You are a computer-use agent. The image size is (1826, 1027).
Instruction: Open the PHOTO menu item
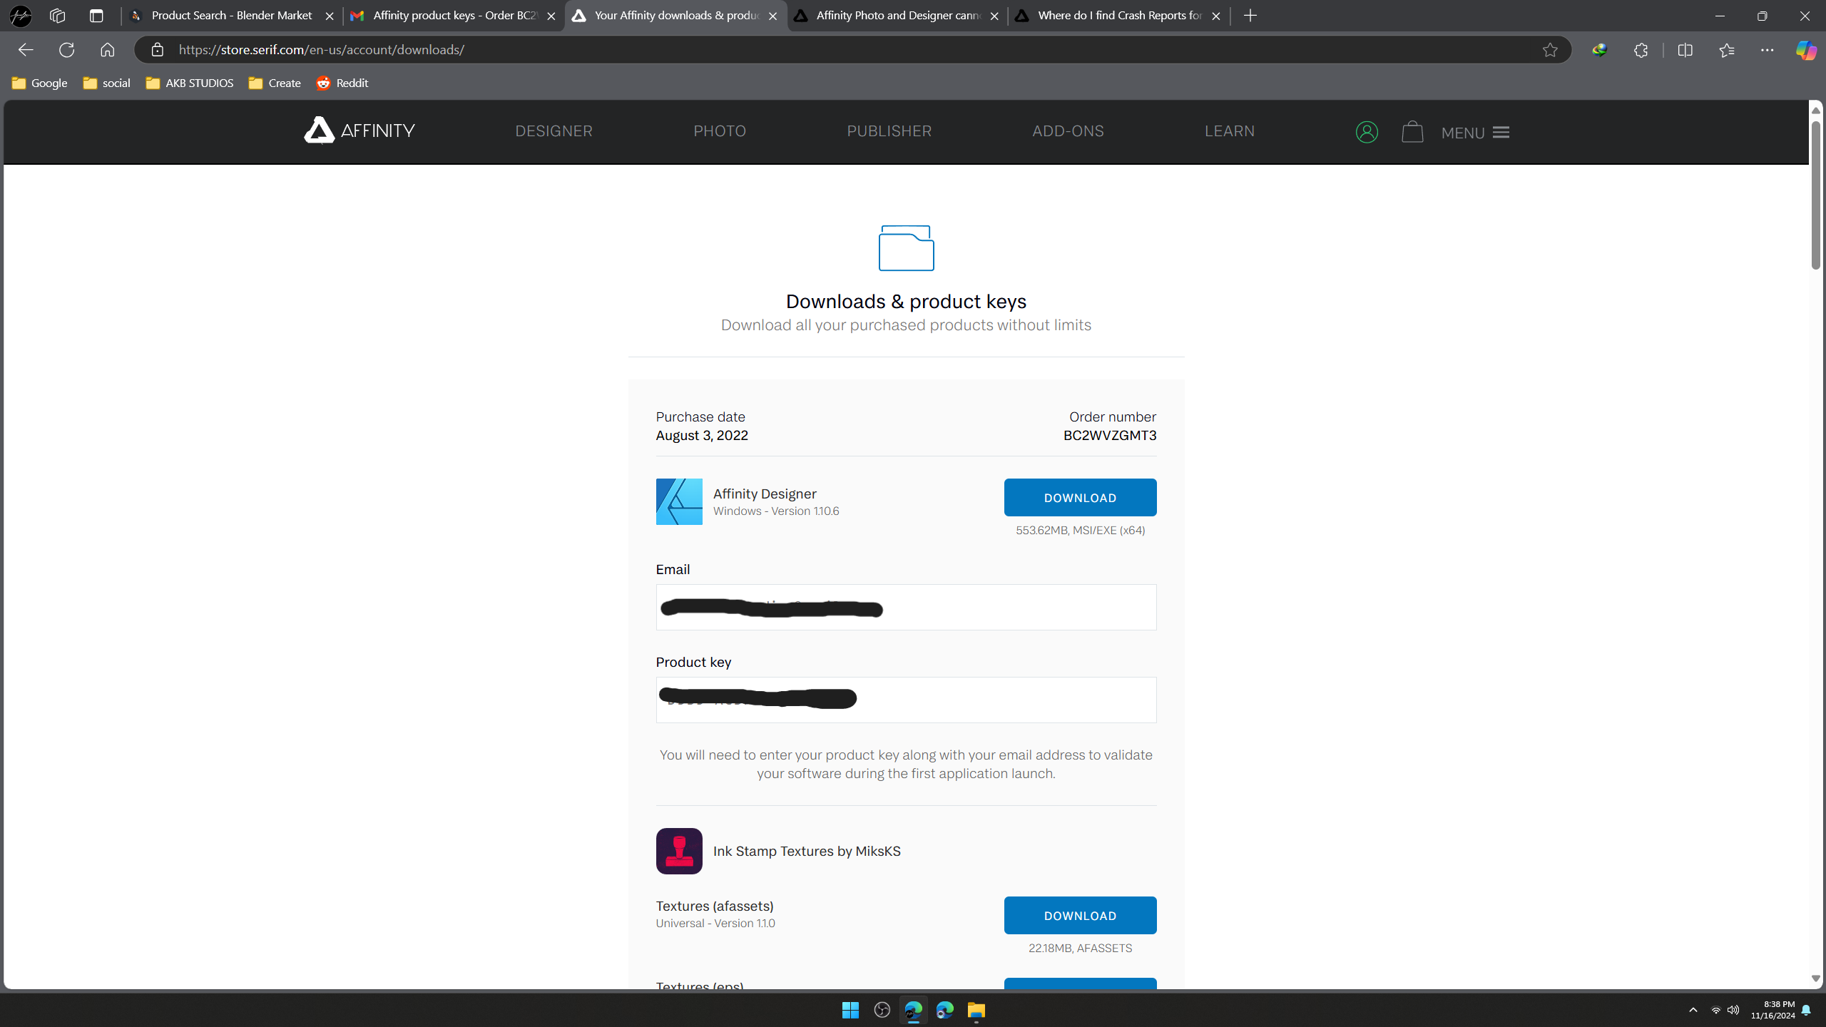[x=720, y=131]
